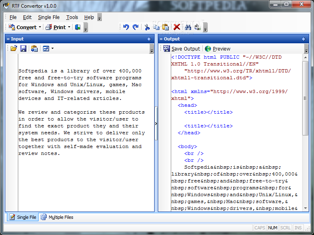Click "review notes." text in Input
Screen dimensions: 314x235
39,154
